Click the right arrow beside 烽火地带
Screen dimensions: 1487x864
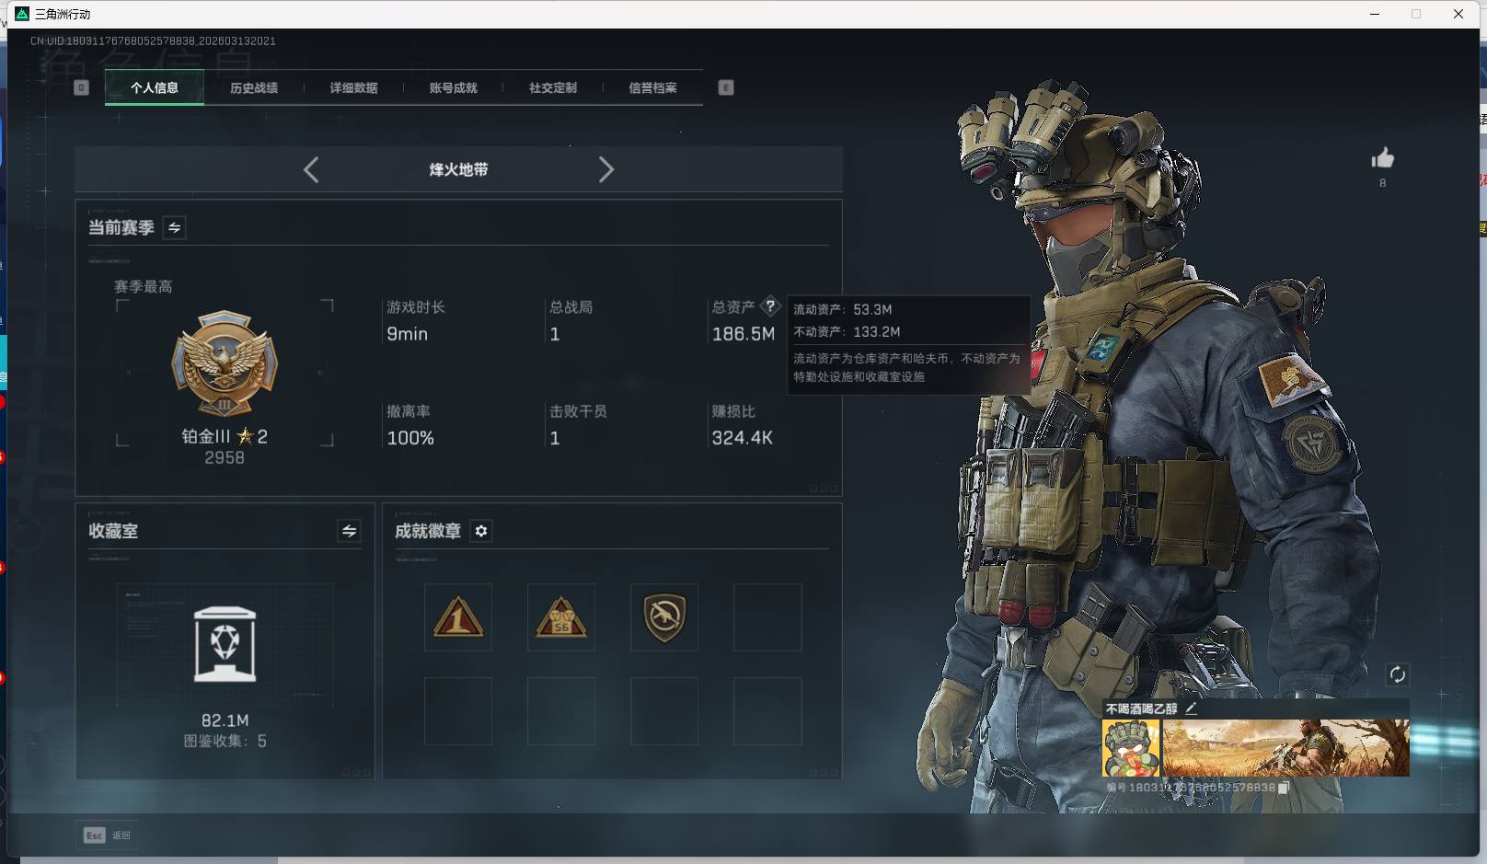click(606, 169)
